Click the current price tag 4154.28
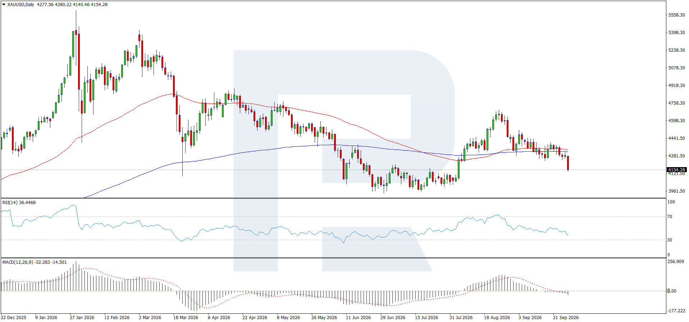This screenshot has height=322, width=689. coord(676,170)
